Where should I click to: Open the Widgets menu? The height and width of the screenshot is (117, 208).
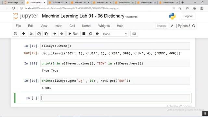104,26
